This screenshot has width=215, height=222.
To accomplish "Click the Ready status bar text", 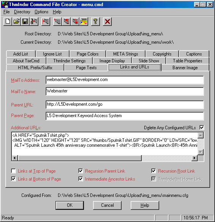I will click(x=8, y=217).
